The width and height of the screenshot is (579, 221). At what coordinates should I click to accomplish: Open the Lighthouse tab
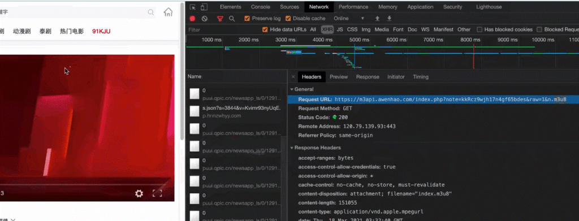(x=489, y=7)
